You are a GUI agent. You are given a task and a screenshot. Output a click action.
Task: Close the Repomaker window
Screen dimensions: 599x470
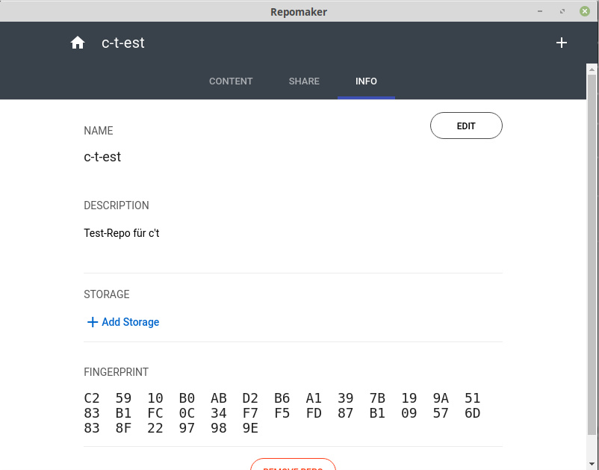pos(584,11)
